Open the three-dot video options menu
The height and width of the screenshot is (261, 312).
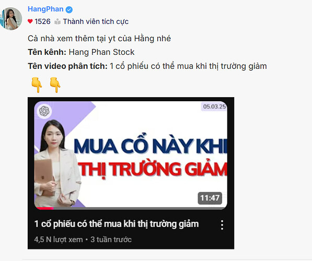(x=222, y=225)
